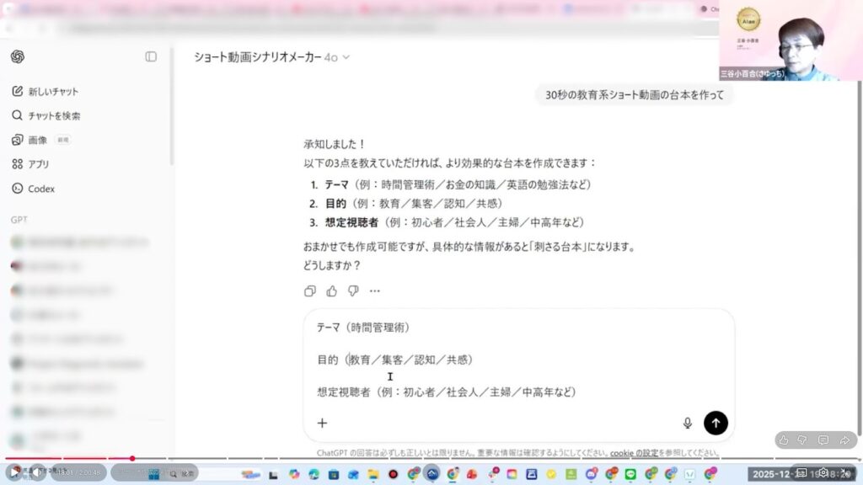This screenshot has width=863, height=485.
Task: Start a new chat via 新しいチャット
Action: [x=52, y=91]
